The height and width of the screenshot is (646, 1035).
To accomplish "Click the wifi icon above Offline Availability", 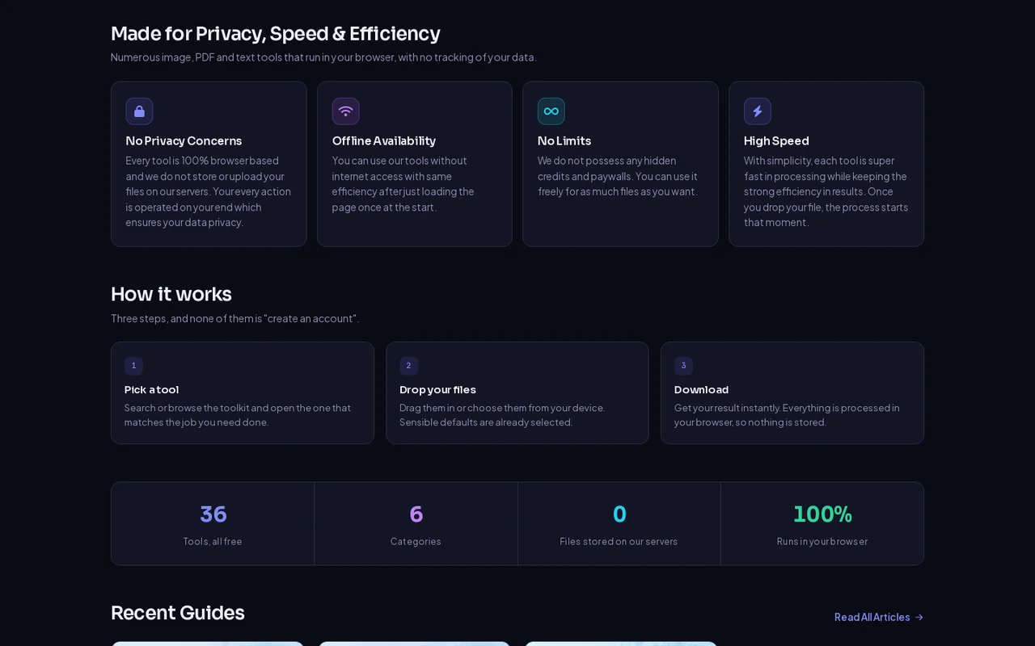I will tap(345, 111).
